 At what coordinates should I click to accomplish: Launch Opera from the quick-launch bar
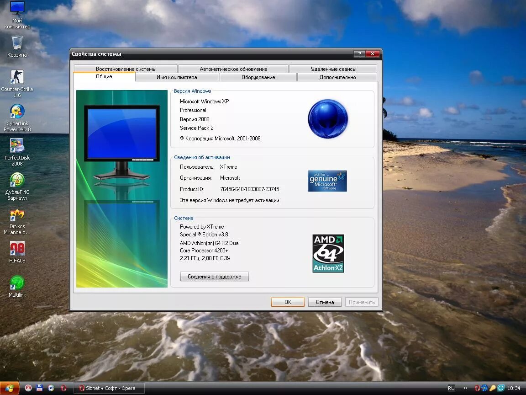pos(63,388)
